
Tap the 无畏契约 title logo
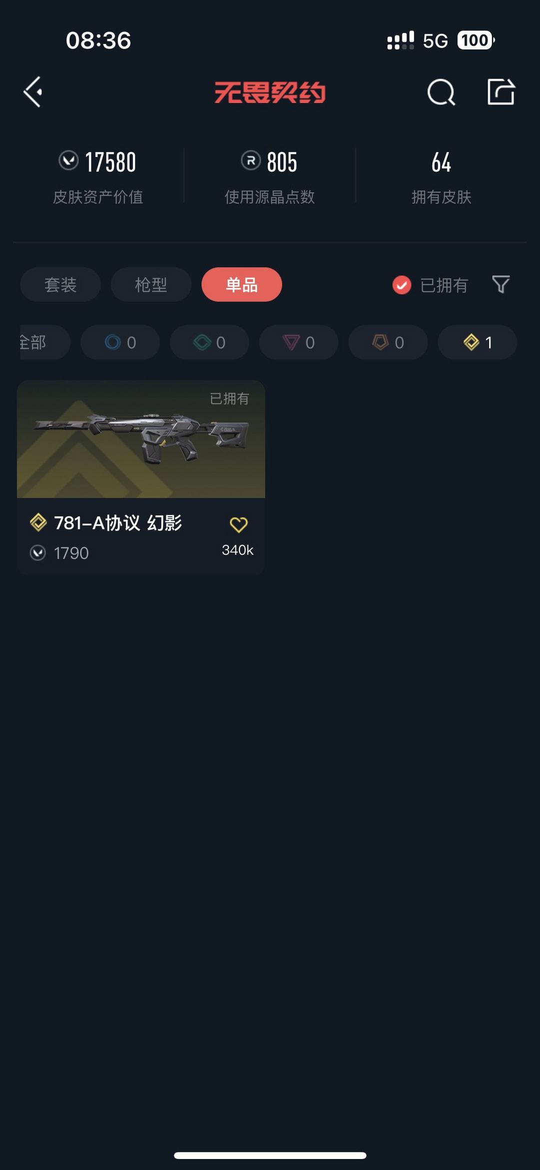pyautogui.click(x=270, y=92)
